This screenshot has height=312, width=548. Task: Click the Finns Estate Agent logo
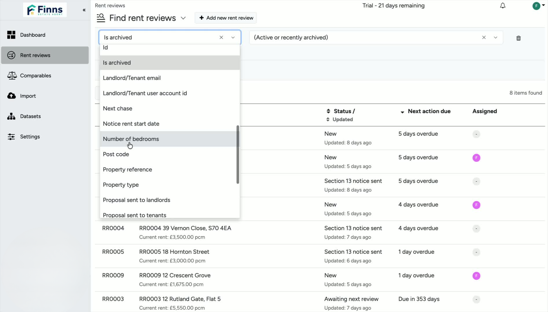45,10
